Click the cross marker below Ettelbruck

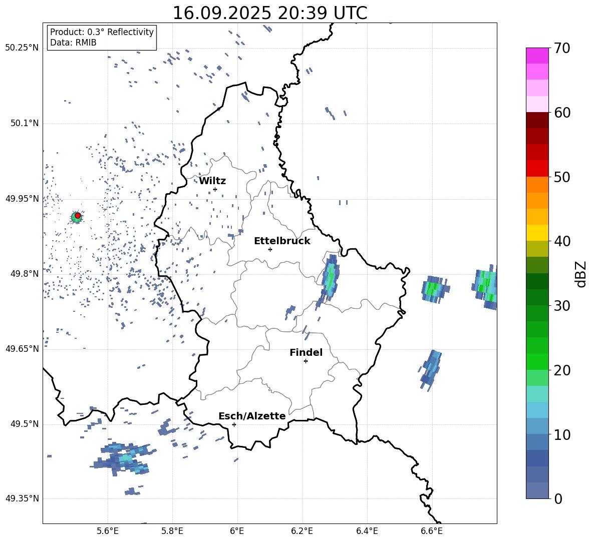coord(270,249)
